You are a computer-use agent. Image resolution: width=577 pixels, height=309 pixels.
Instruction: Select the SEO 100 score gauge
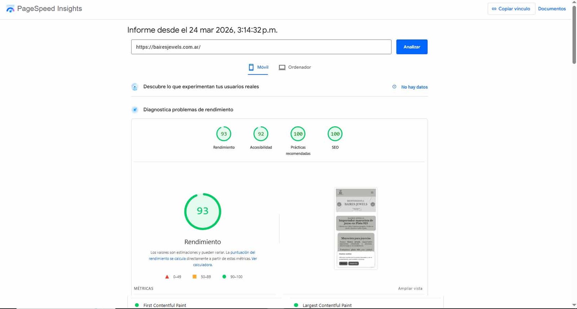coord(335,134)
